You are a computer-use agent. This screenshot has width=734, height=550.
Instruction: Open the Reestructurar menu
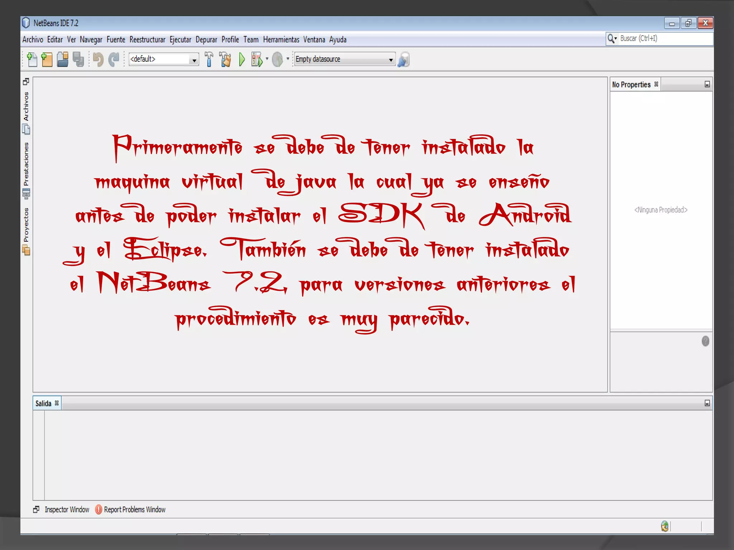coord(147,40)
